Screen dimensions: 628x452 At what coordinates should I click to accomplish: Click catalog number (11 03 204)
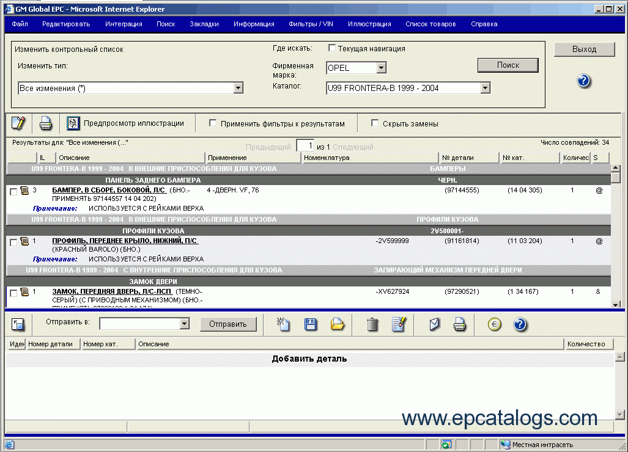(525, 241)
